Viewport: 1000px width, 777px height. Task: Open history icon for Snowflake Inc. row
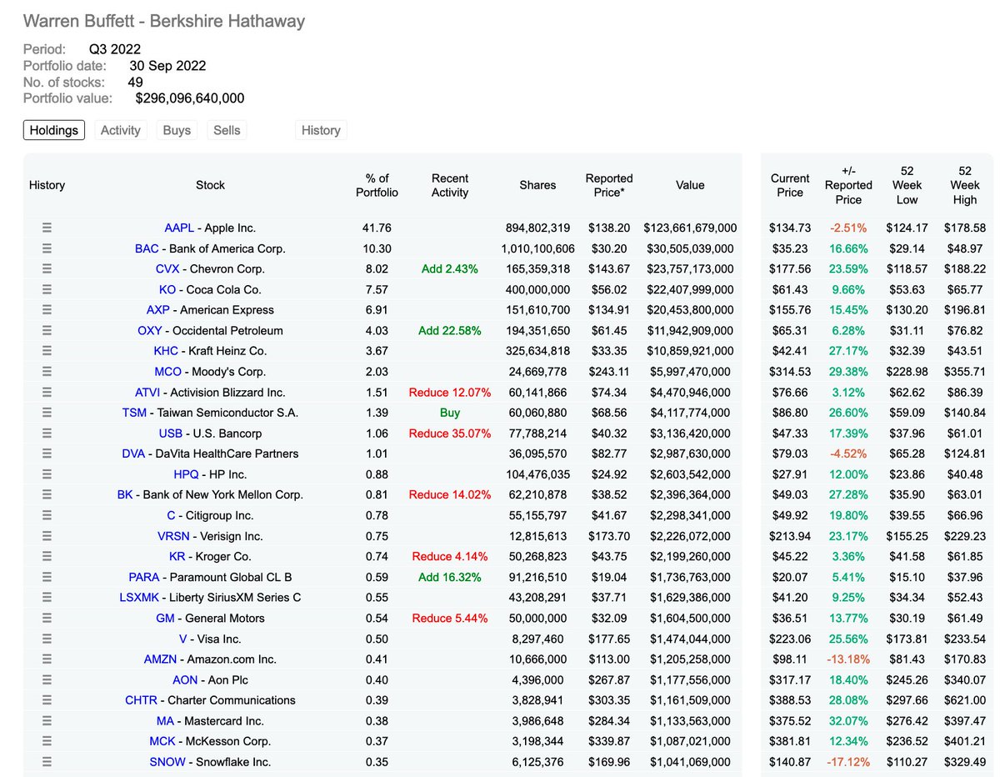(x=47, y=761)
